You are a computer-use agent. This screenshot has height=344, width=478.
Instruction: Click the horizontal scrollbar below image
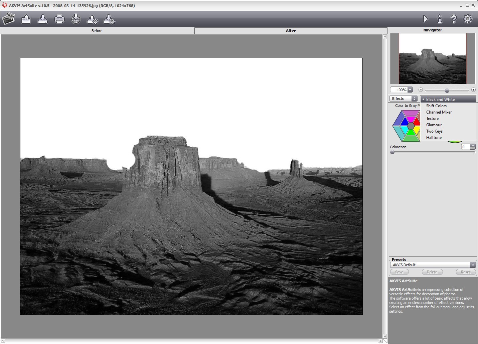click(191, 341)
